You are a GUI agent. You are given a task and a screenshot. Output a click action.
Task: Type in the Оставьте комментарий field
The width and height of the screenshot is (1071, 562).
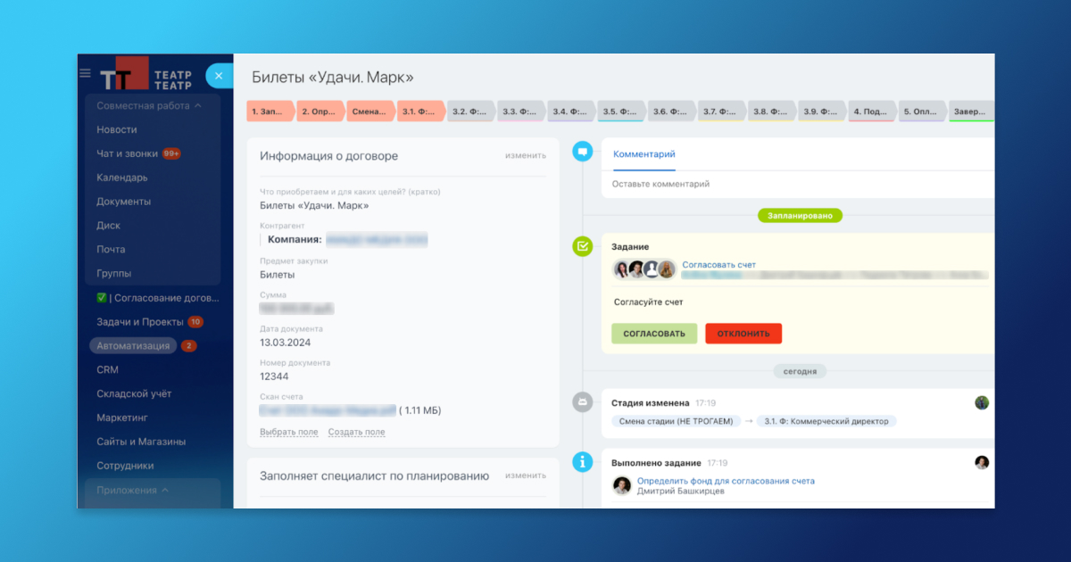click(x=794, y=184)
